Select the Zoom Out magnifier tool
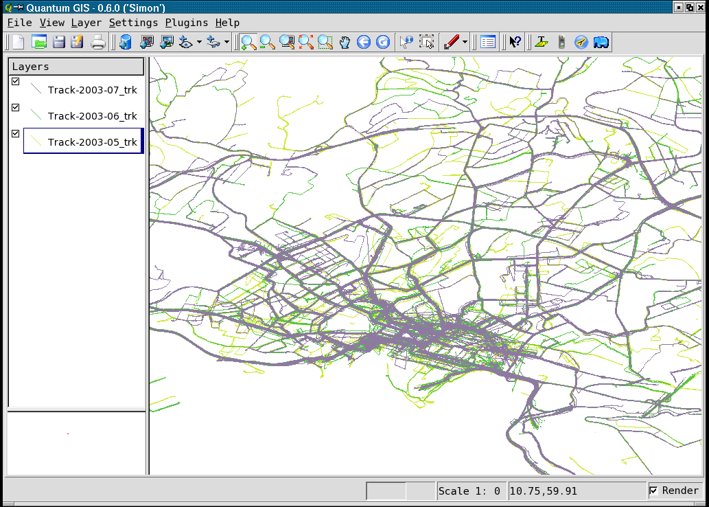The height and width of the screenshot is (507, 709). tap(268, 42)
